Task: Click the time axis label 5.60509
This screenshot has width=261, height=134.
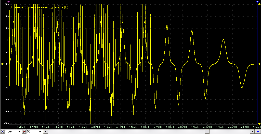Action: click(x=245, y=127)
